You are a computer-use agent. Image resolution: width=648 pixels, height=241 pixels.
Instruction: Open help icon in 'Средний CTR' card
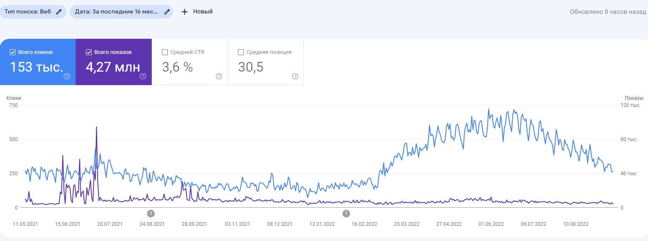tap(219, 76)
